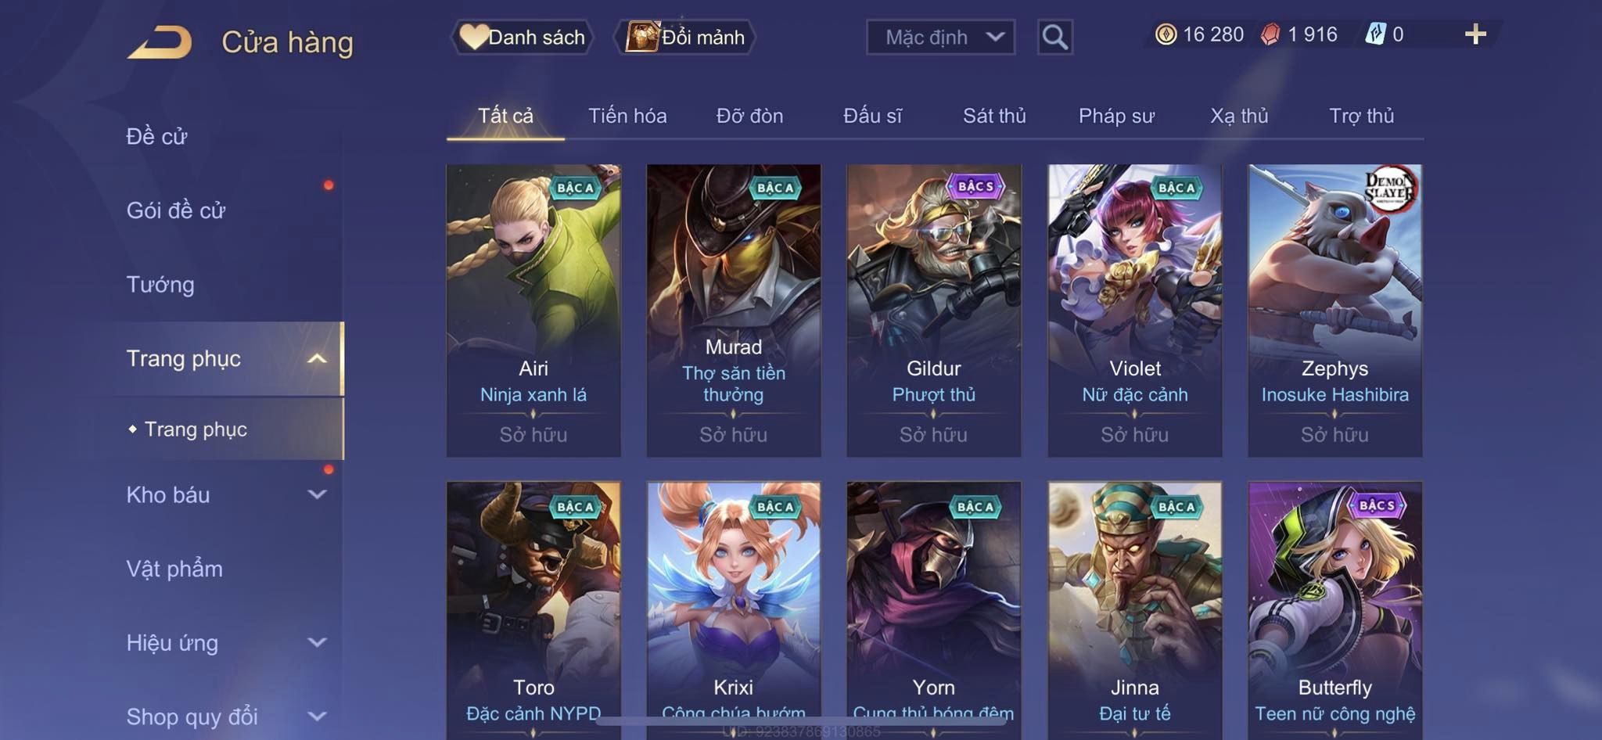Open the search magnifier icon
This screenshot has height=740, width=1602.
point(1054,37)
